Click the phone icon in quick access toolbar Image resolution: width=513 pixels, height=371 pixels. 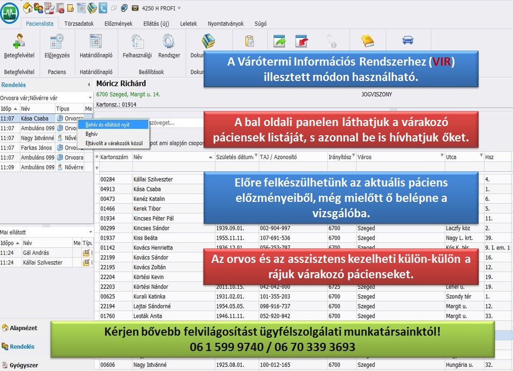pyautogui.click(x=103, y=8)
